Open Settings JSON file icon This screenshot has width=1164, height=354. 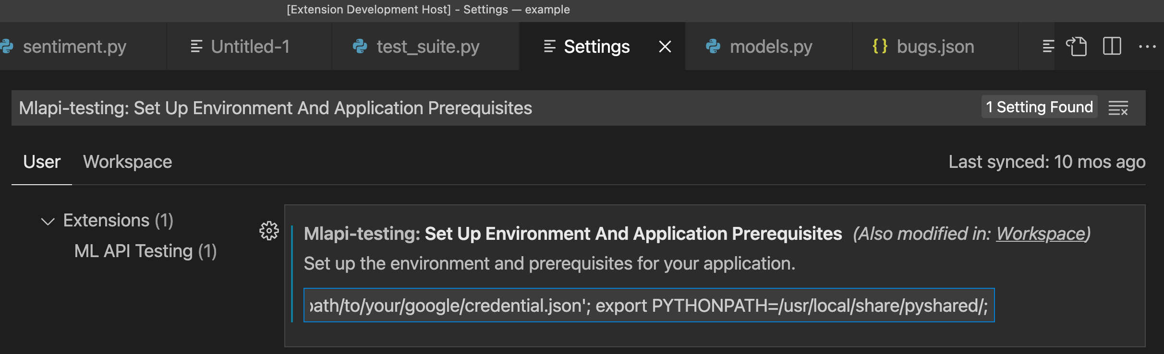1076,47
